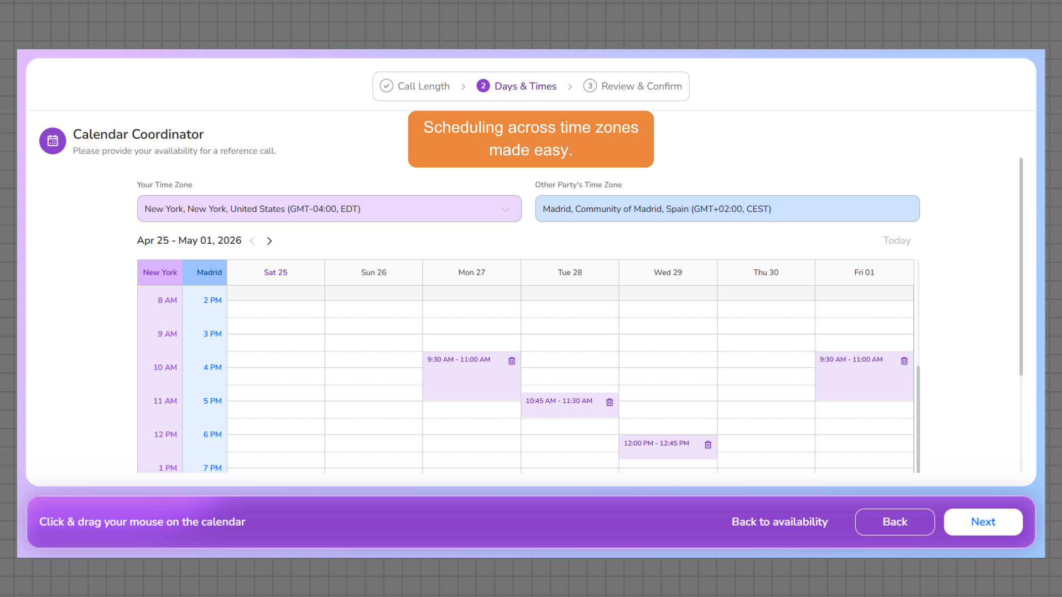
Task: Delete the Wed 29 12:00 PM slot
Action: (708, 444)
